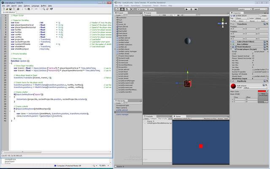Image resolution: width=270 pixels, height=169 pixels.
Task: Select the Hand view tool
Action: 118,9
